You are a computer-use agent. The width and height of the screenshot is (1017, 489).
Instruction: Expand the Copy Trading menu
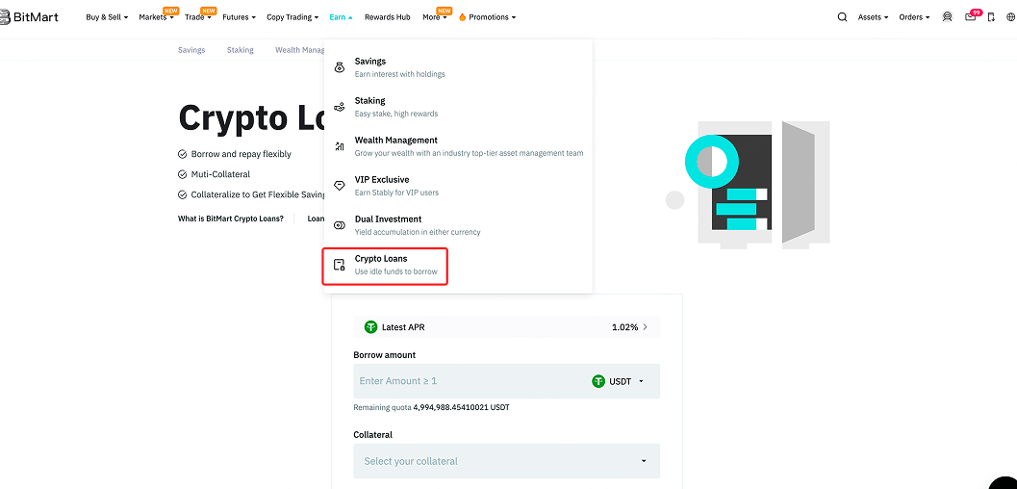point(292,17)
